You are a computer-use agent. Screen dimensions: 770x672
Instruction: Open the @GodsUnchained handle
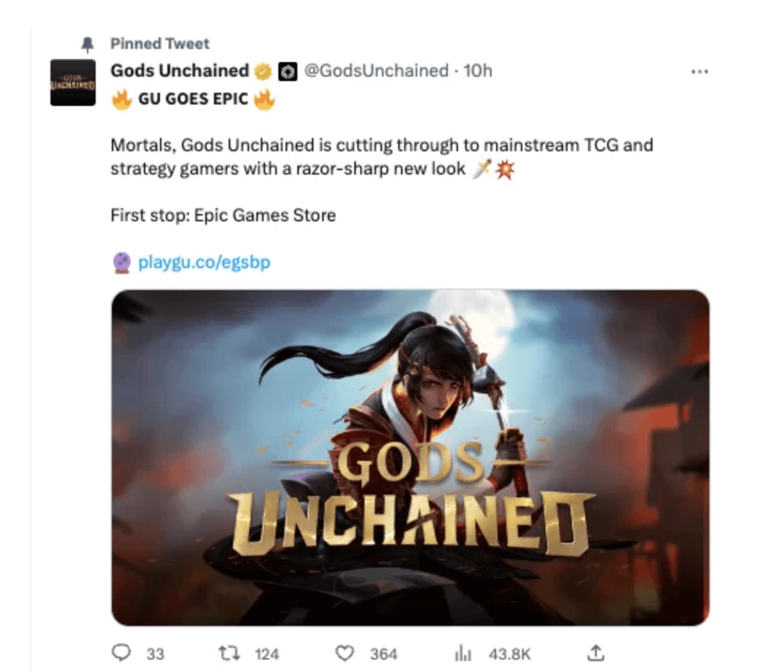[x=377, y=71]
